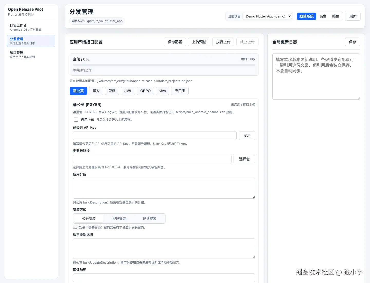The image size is (370, 283).
Task: Select the 荣耀 channel tab
Action: click(112, 91)
